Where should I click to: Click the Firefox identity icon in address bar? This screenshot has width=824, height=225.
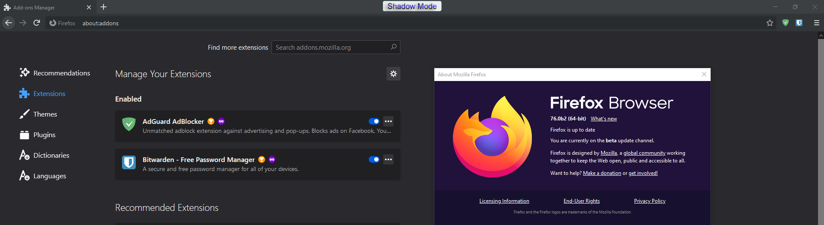click(x=62, y=23)
